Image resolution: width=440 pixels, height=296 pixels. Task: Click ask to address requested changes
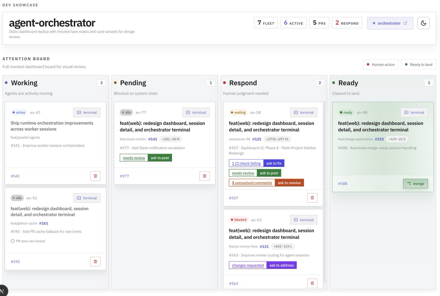coord(282,265)
